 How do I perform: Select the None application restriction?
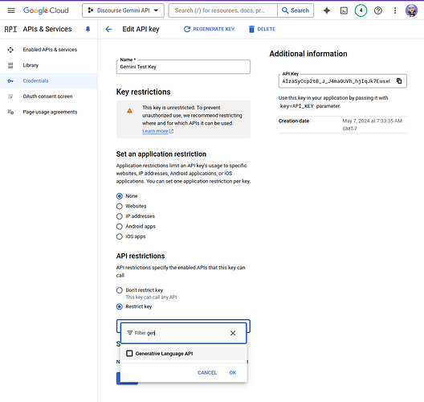point(119,196)
